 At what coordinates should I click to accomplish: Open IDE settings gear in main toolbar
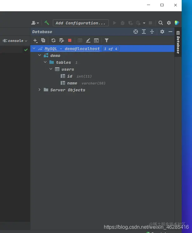coord(169,23)
